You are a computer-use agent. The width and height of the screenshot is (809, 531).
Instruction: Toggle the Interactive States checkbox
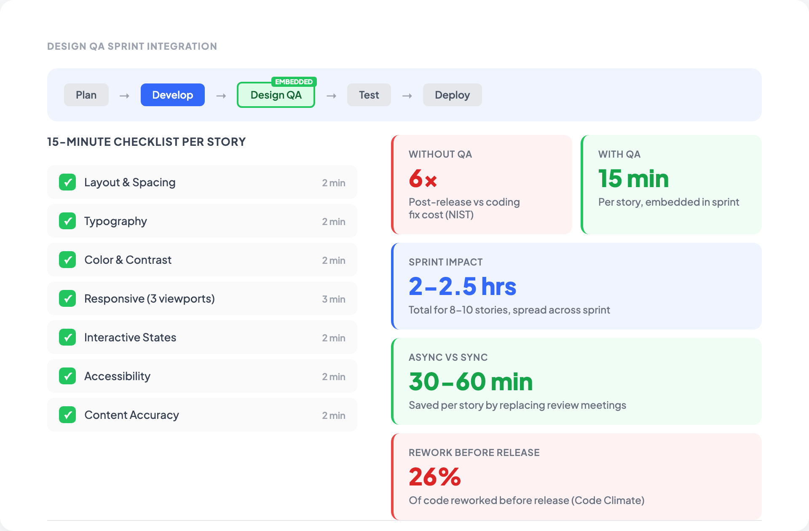(67, 337)
